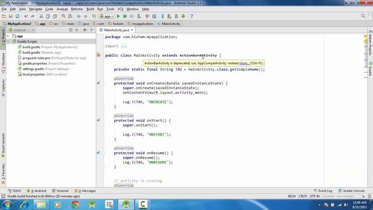Click the Copy toolbar icon

point(48,16)
